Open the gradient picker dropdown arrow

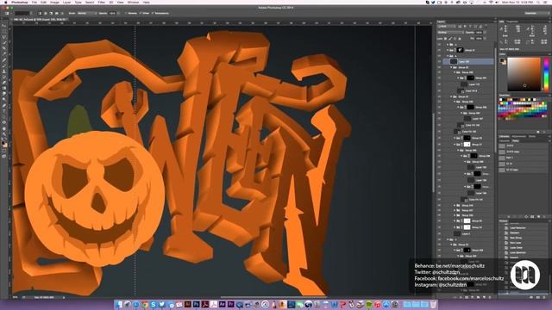pos(31,13)
